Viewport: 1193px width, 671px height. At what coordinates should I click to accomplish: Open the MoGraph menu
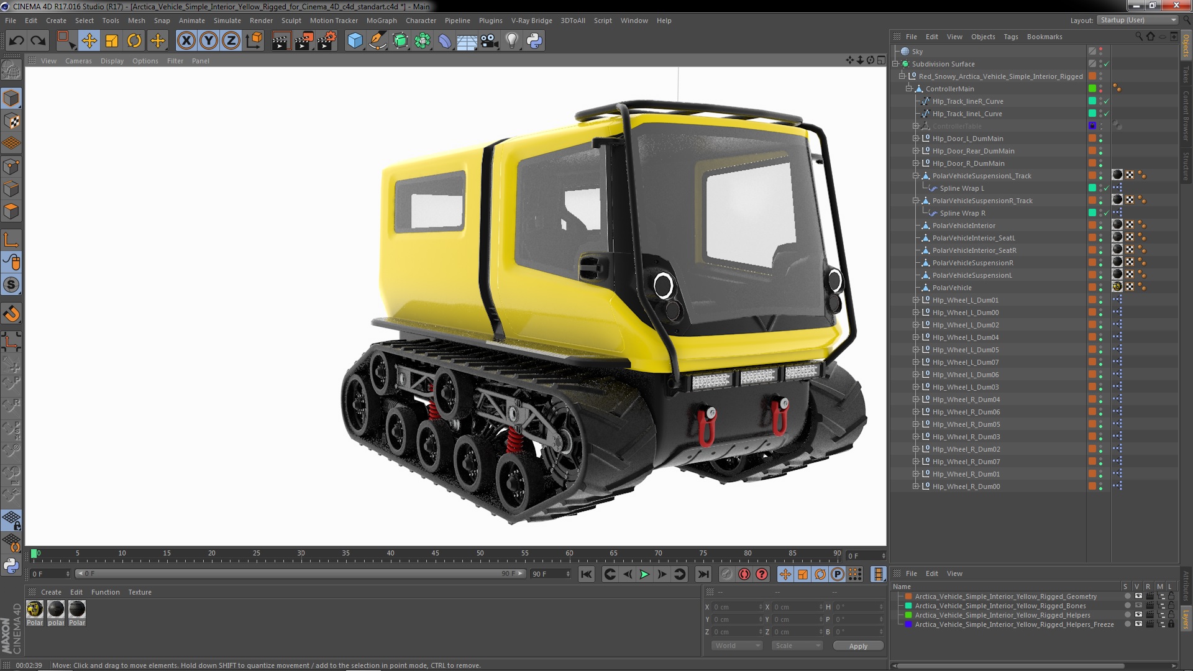[x=382, y=21]
